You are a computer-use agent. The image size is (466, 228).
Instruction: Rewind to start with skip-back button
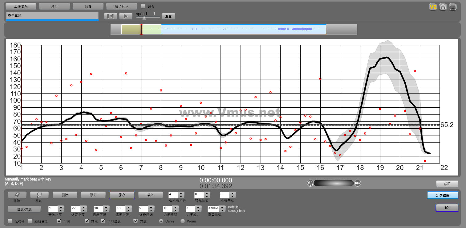pos(111,16)
